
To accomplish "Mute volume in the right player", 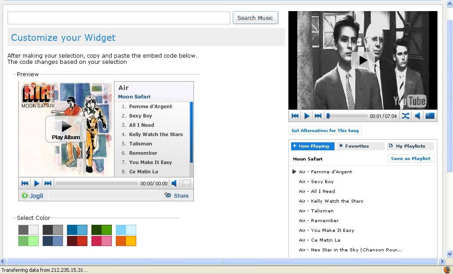I will tap(418, 116).
